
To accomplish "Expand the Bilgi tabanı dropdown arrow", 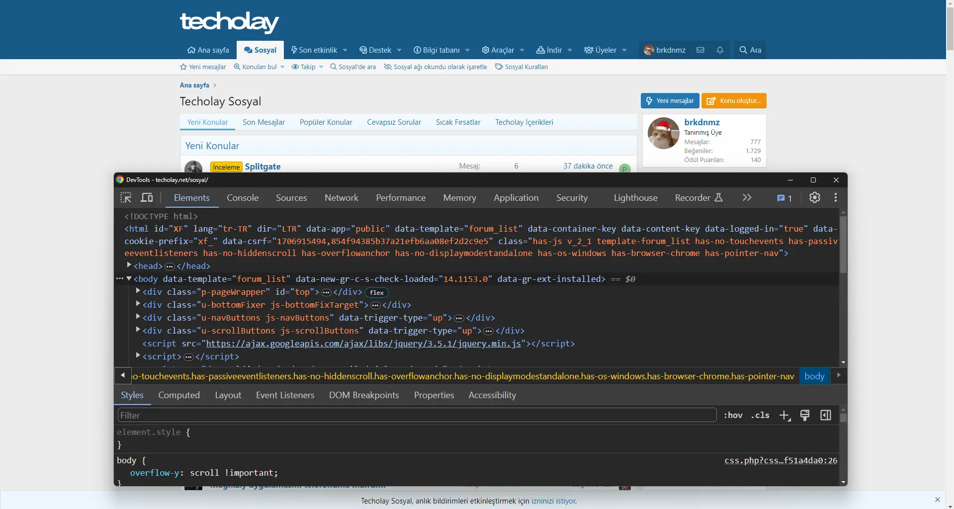I will pos(467,50).
